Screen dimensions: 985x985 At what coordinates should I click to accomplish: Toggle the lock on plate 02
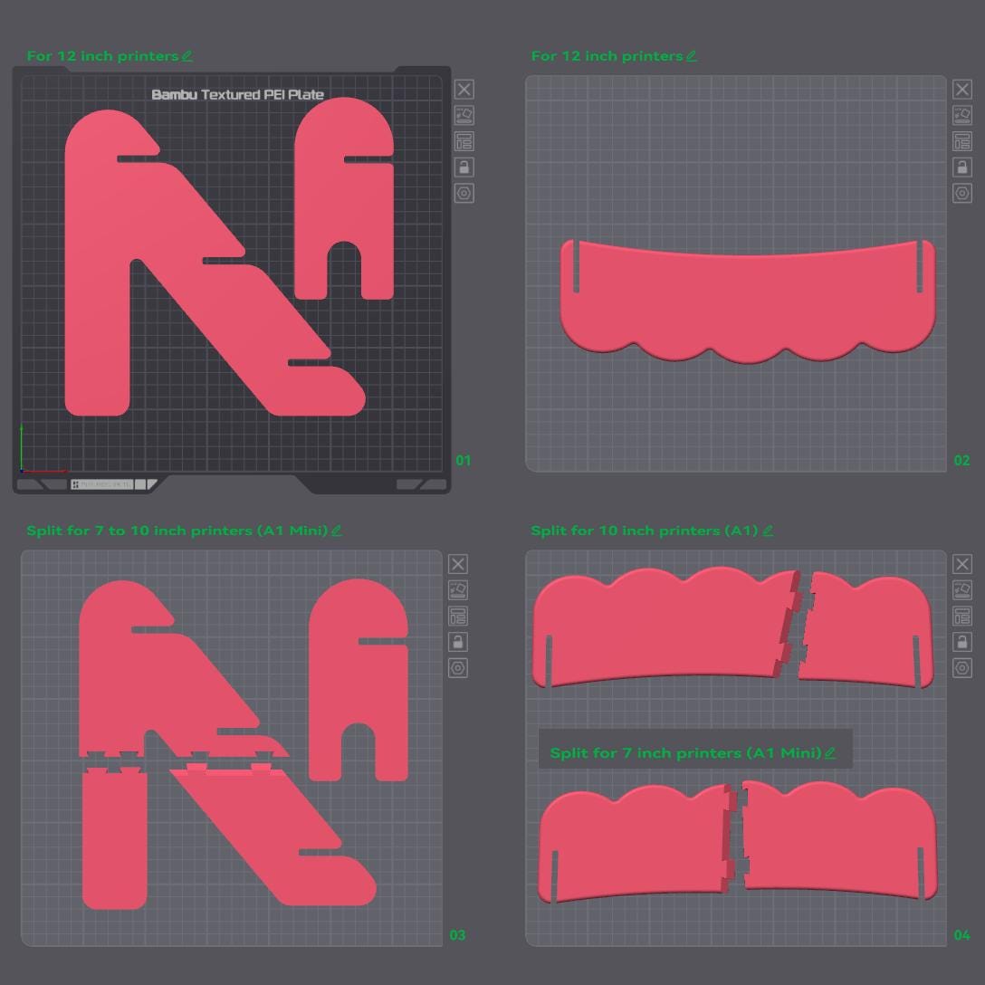961,167
